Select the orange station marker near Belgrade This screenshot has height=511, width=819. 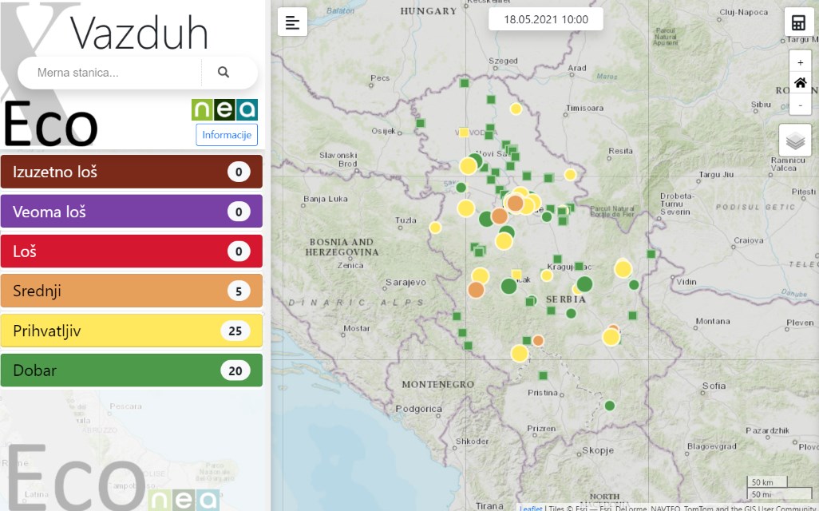[x=515, y=203]
